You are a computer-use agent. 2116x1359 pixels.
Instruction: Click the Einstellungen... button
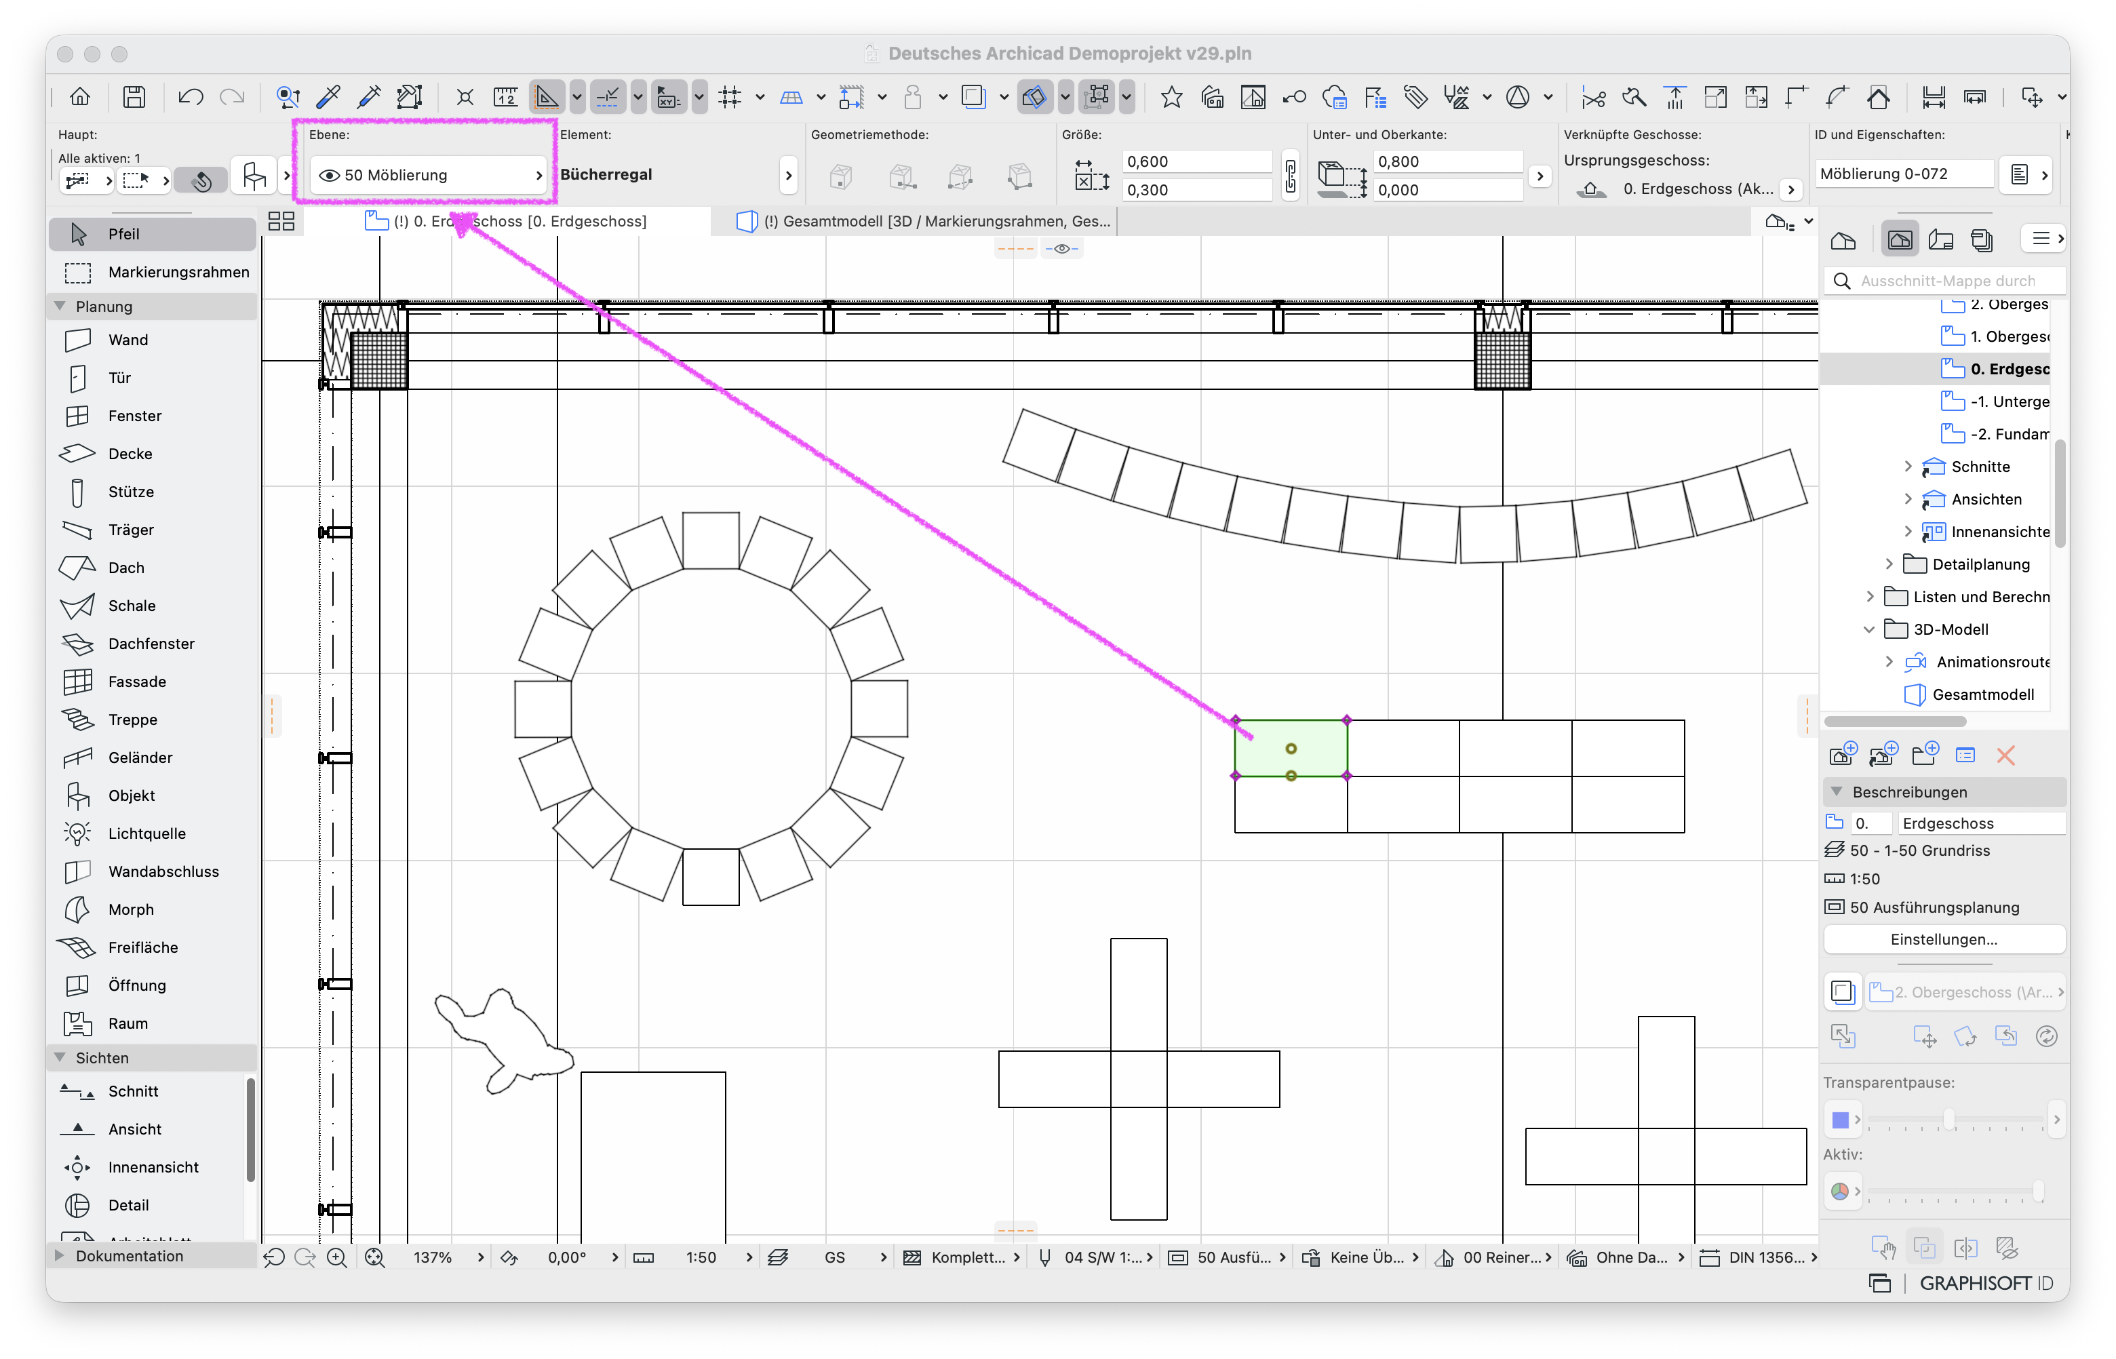click(x=1943, y=939)
